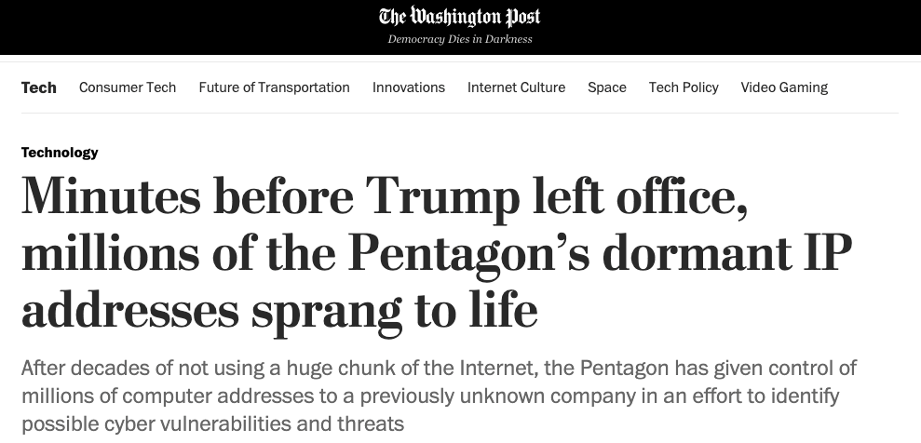Click The Washington Post masthead logo
This screenshot has width=921, height=443.
coord(459,17)
